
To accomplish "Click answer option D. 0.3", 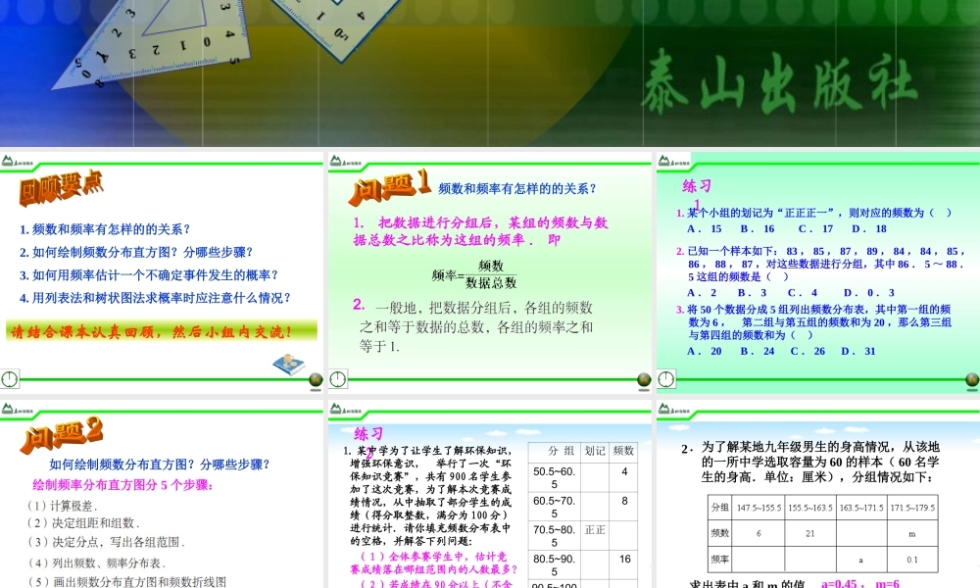I will [x=869, y=292].
